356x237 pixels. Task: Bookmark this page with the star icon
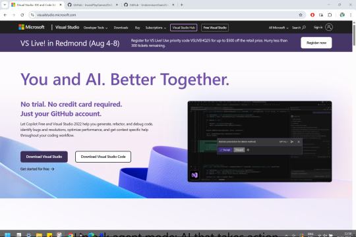tap(301, 15)
